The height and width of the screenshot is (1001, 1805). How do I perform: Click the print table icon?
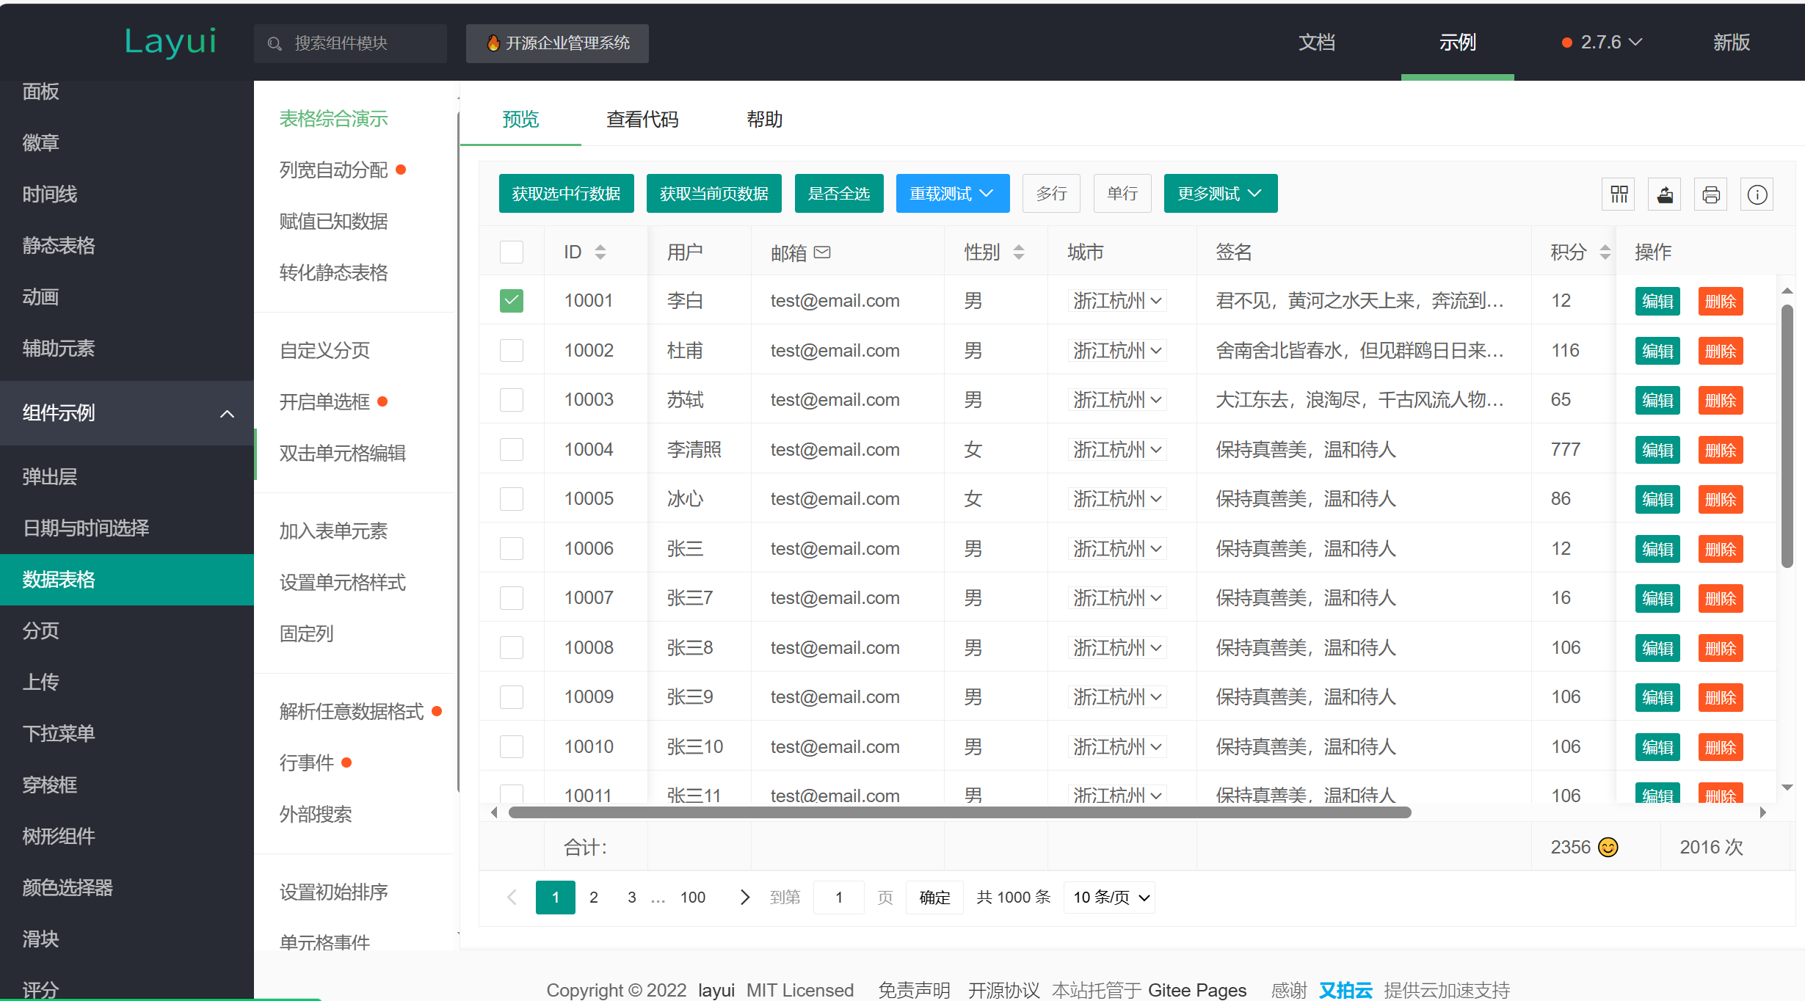coord(1710,194)
